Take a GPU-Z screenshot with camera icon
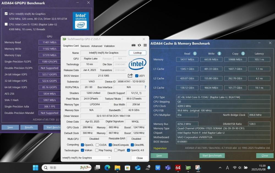 coord(133,45)
